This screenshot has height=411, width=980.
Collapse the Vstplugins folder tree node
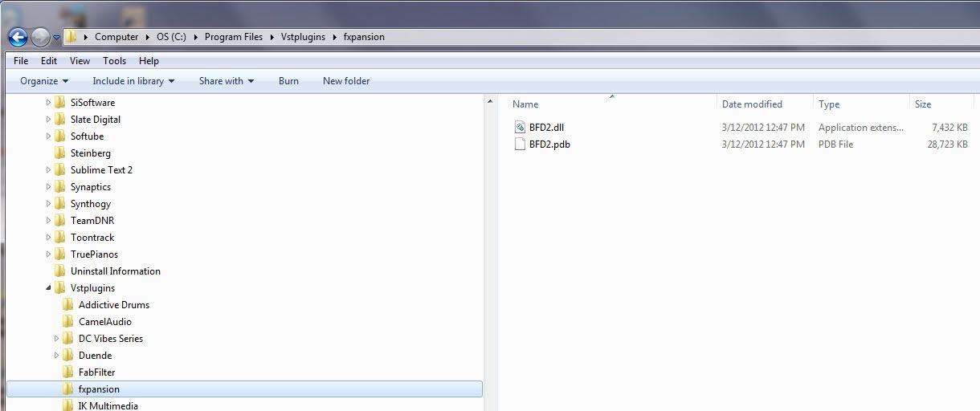(48, 288)
